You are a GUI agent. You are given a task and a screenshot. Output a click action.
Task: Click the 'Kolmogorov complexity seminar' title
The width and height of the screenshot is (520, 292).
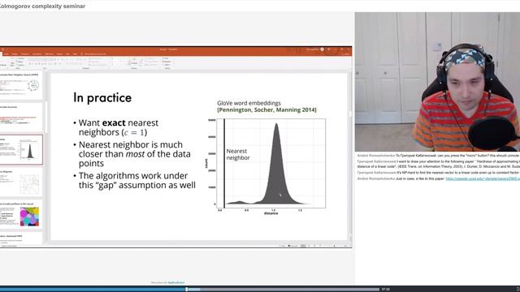coord(41,6)
